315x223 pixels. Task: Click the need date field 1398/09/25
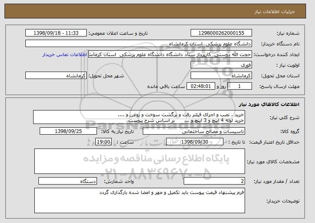pos(68,131)
